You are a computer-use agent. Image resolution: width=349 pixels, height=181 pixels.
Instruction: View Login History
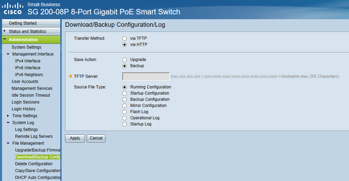[24, 109]
